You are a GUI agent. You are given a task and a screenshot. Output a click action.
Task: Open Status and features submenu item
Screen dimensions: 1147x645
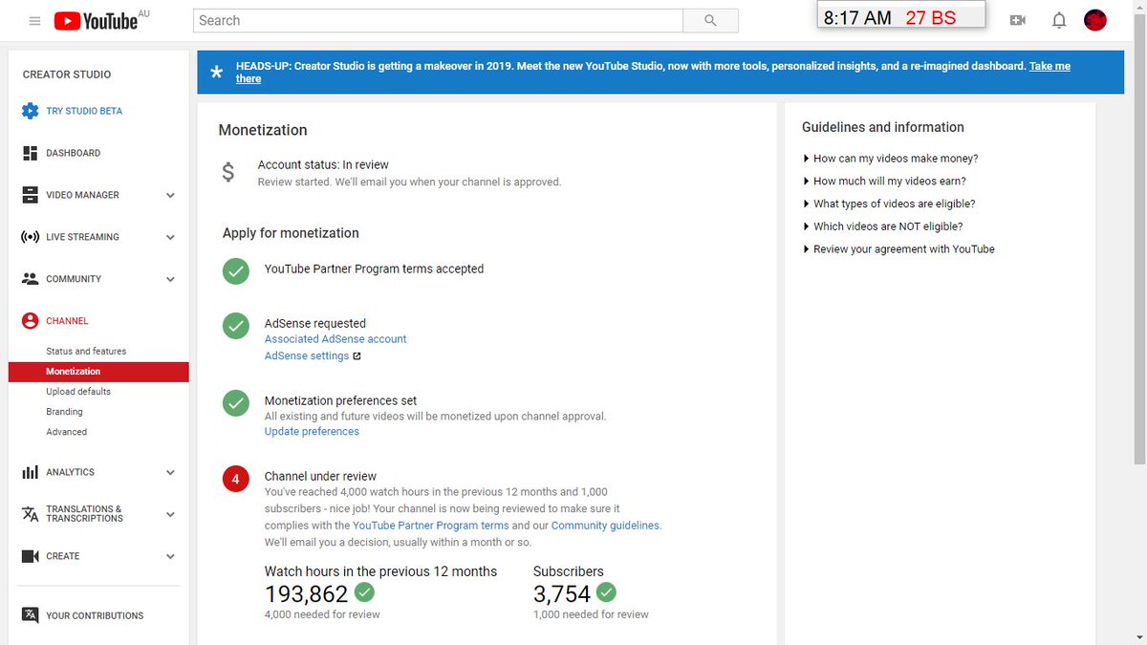pos(86,352)
